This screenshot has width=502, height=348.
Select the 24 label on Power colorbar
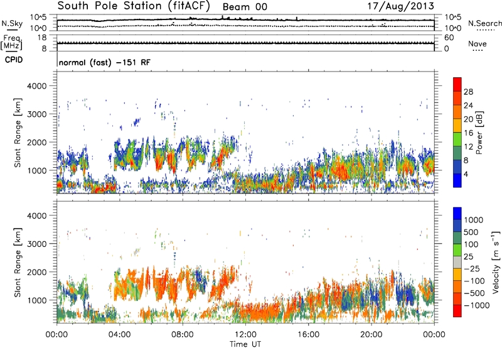coord(468,106)
